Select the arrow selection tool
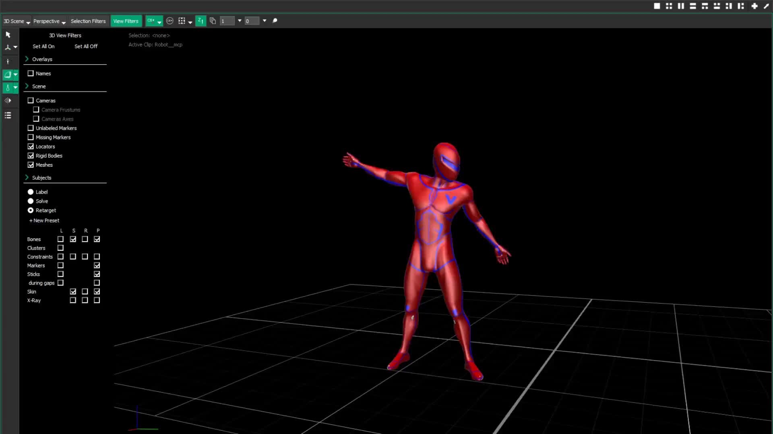The height and width of the screenshot is (434, 773). (8, 35)
